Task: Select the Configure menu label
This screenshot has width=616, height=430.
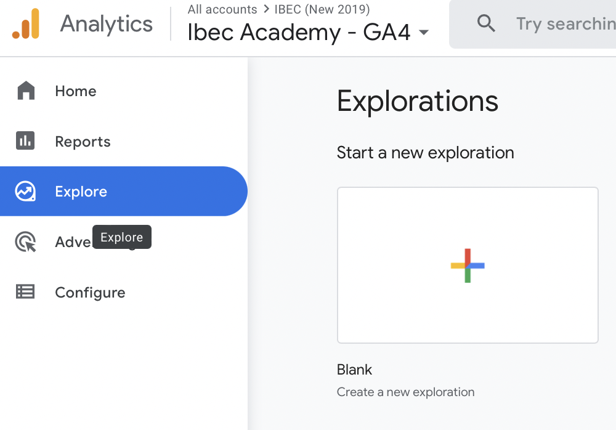Action: tap(90, 293)
